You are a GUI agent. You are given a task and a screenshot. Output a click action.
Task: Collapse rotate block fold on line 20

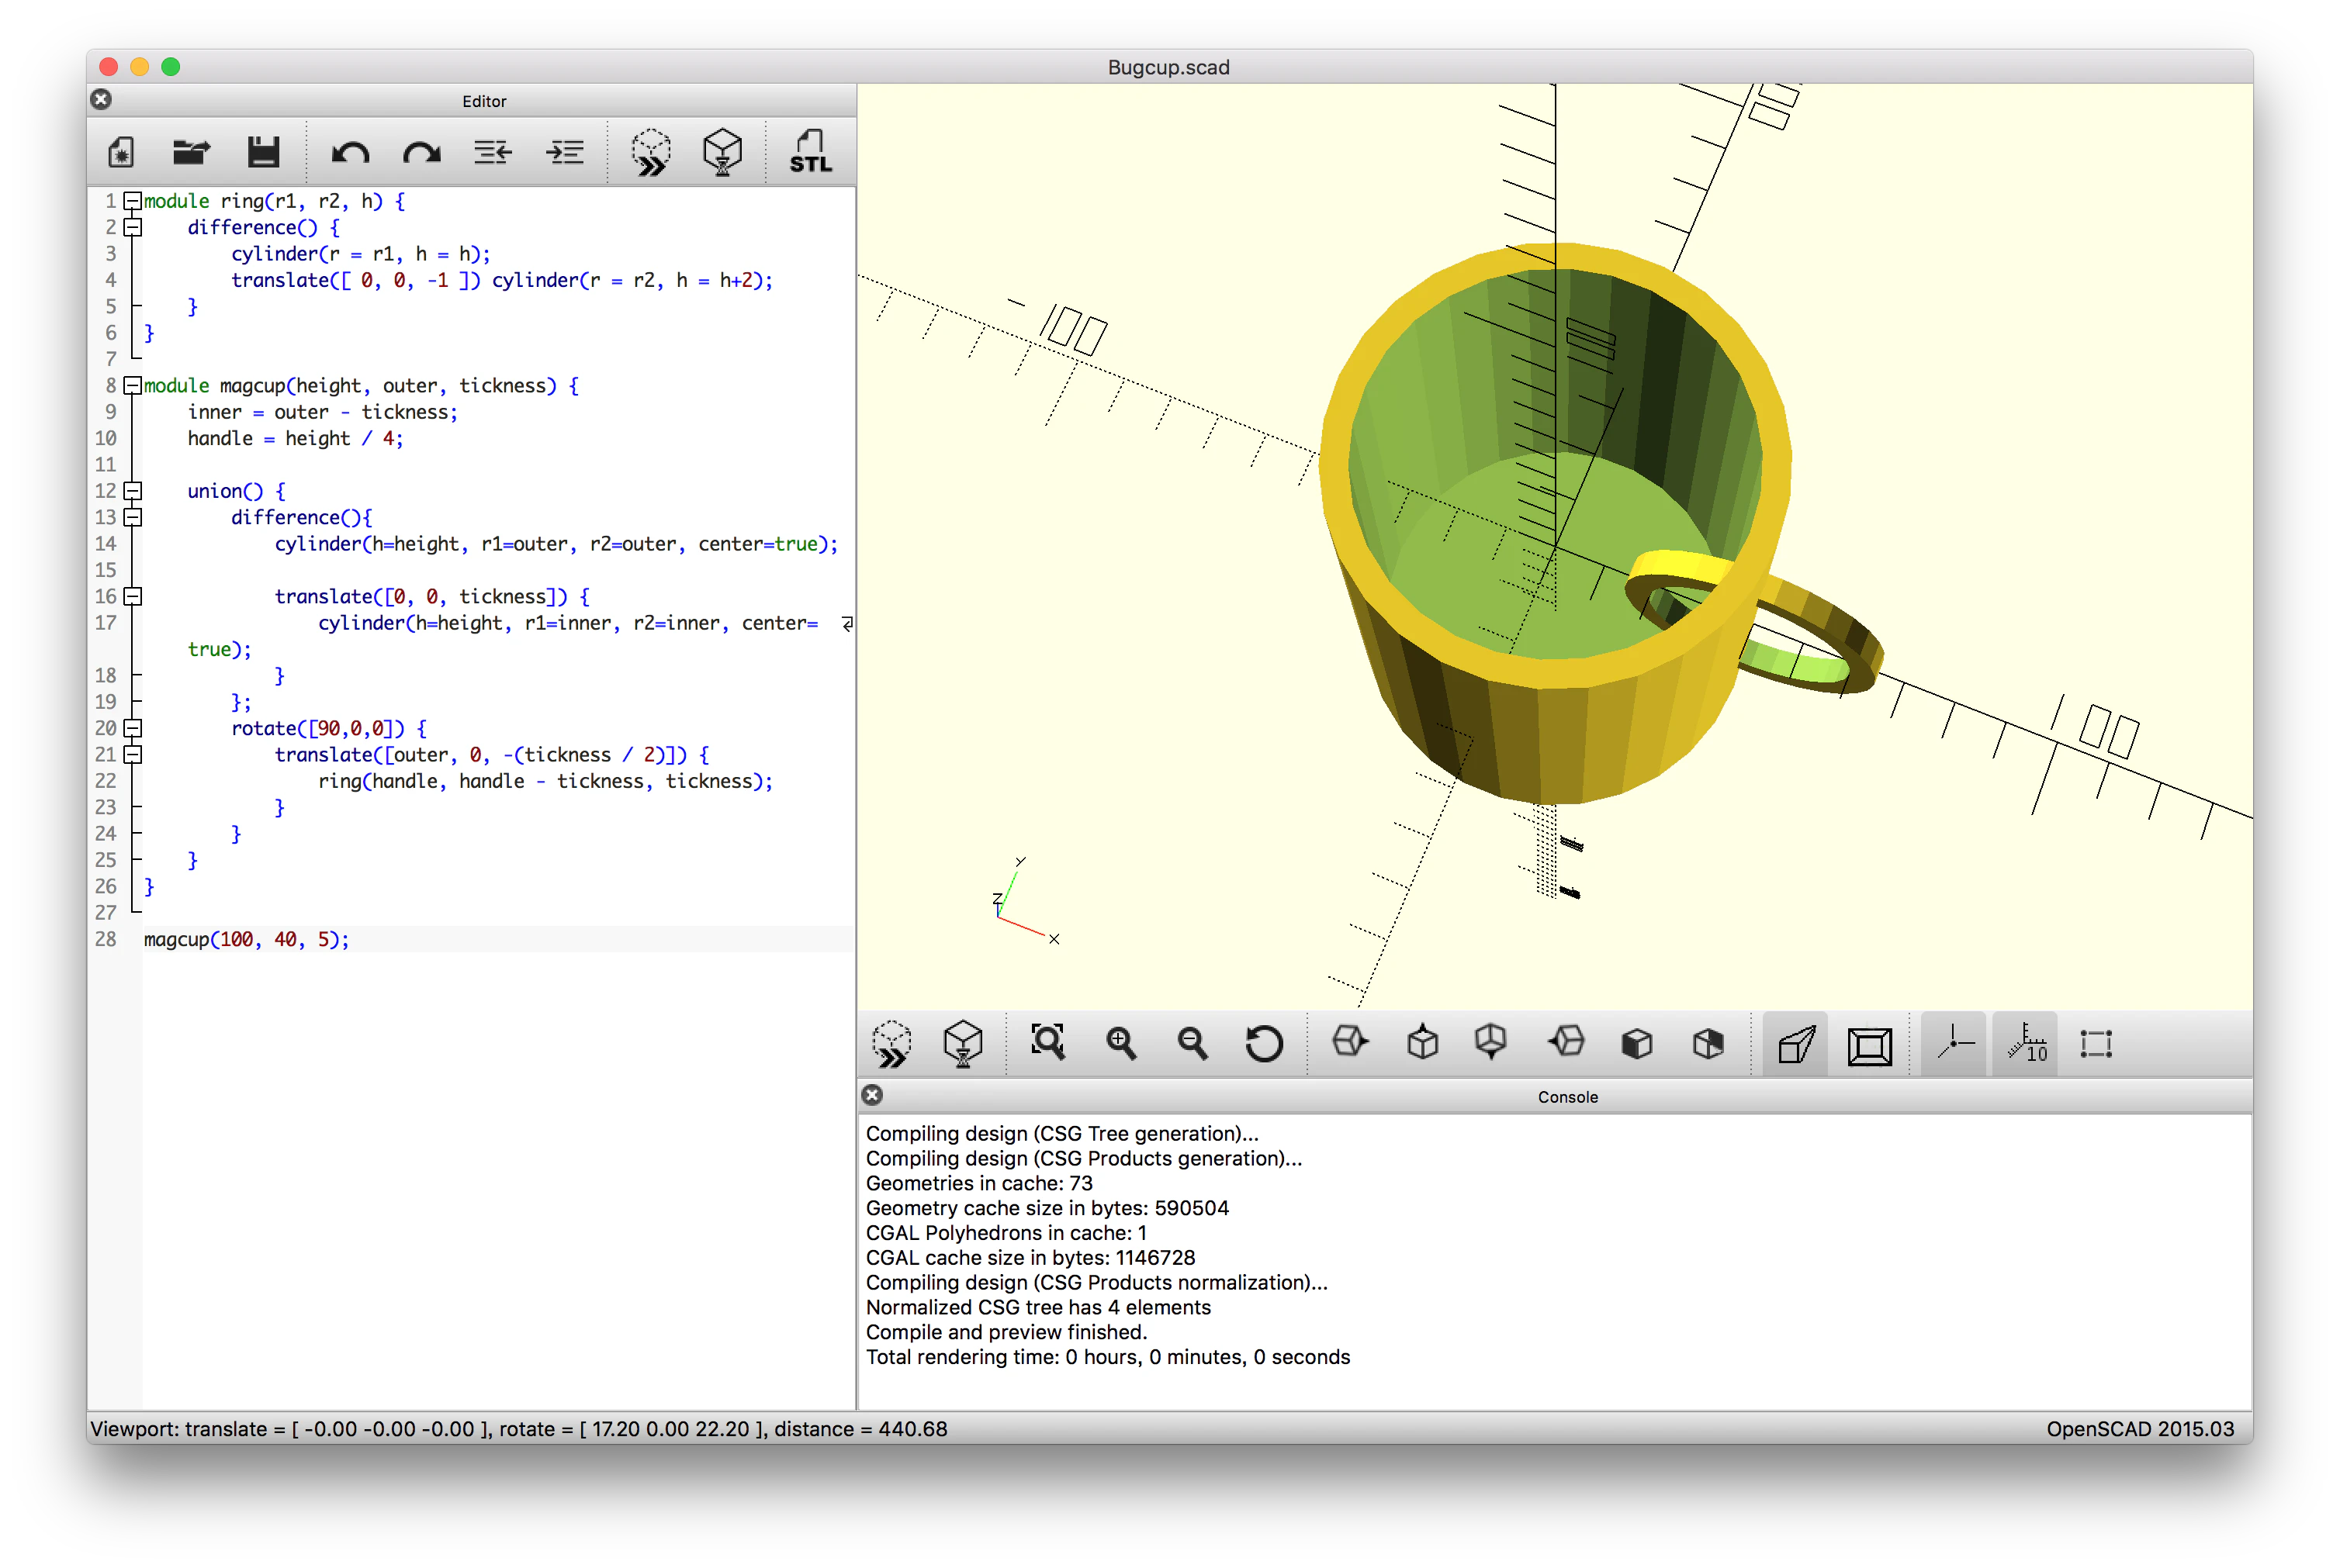[x=133, y=728]
